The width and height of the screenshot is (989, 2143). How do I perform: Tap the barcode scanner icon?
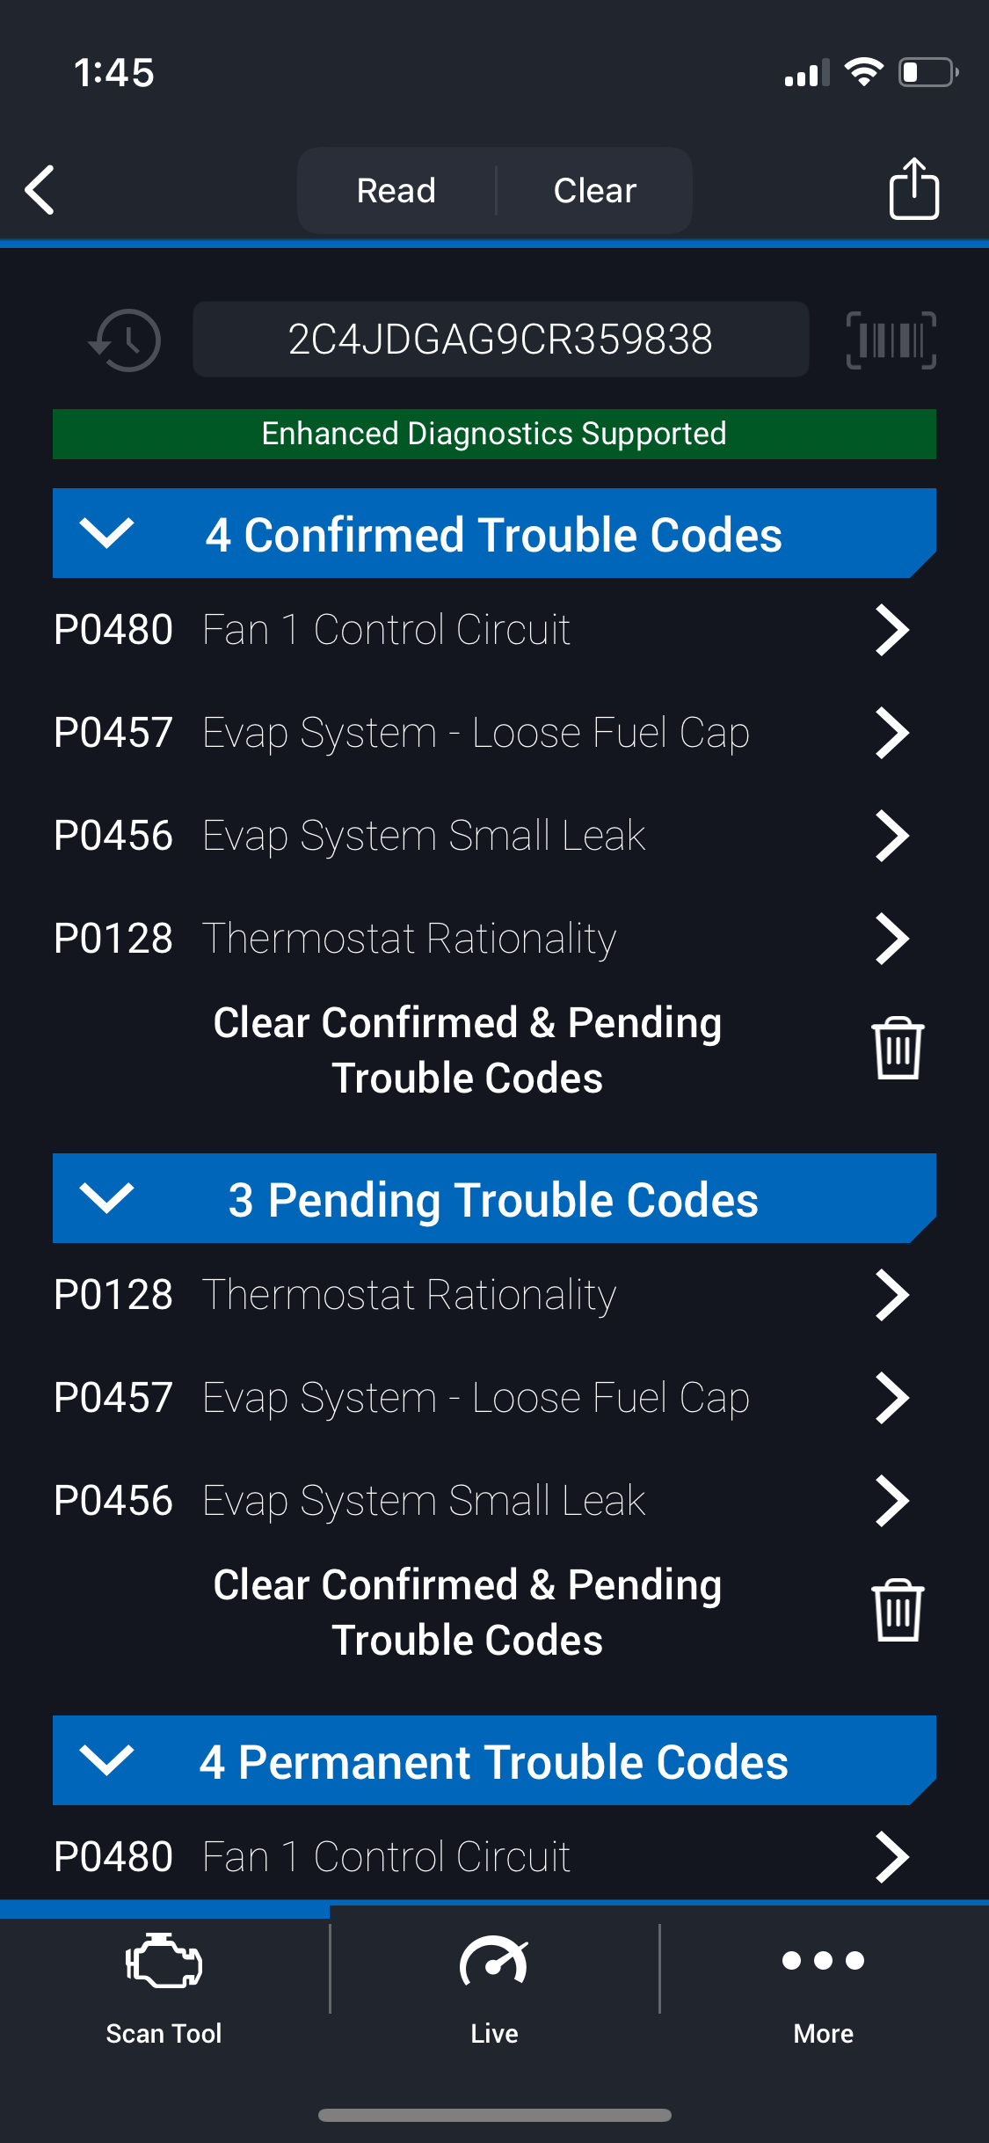tap(891, 340)
